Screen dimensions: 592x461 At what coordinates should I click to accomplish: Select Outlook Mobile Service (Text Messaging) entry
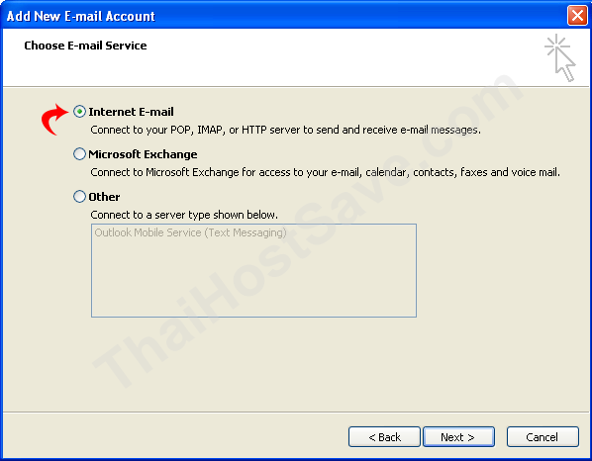191,232
